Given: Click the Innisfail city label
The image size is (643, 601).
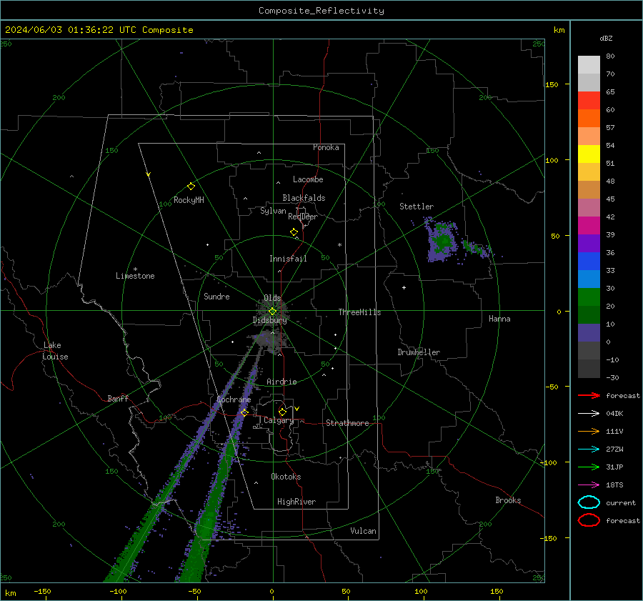Looking at the screenshot, I should tap(288, 259).
